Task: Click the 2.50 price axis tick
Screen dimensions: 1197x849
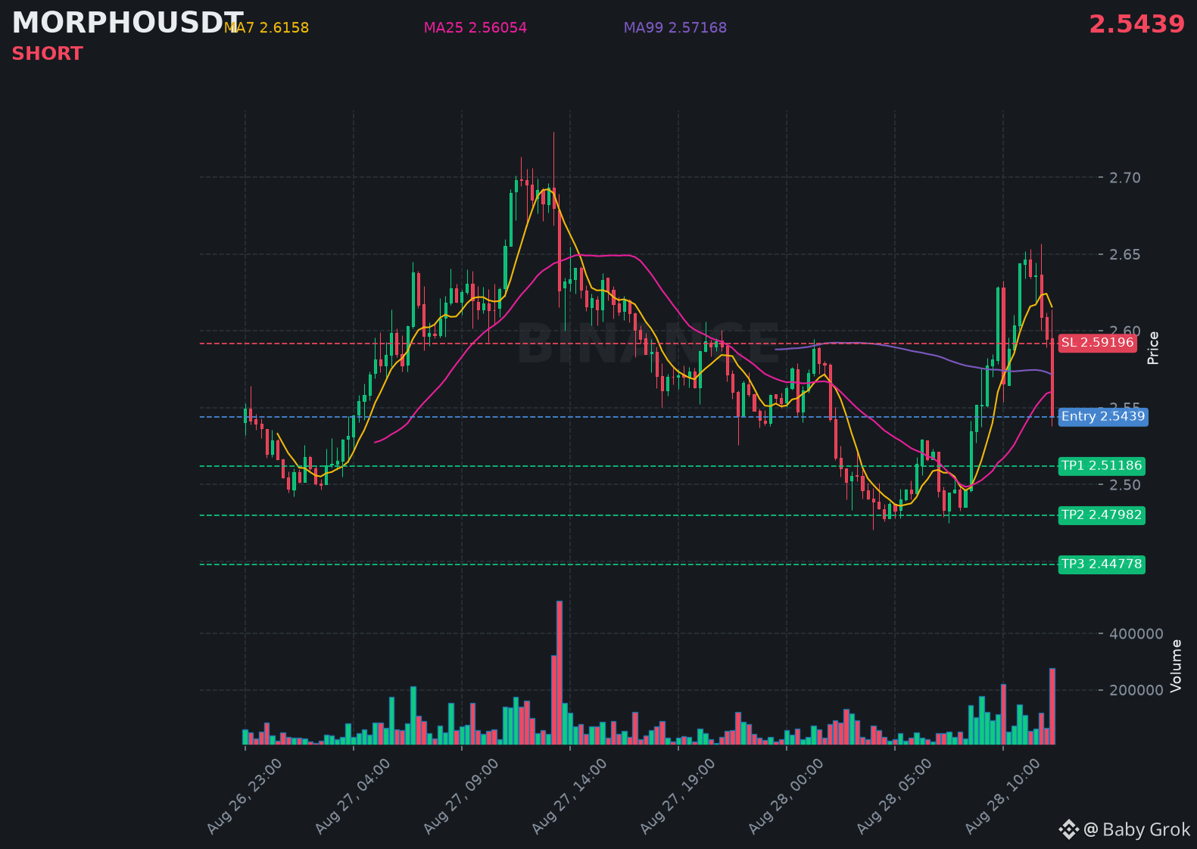Action: [1124, 485]
